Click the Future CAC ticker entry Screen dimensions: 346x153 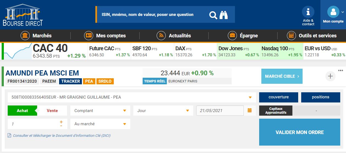pyautogui.click(x=109, y=51)
